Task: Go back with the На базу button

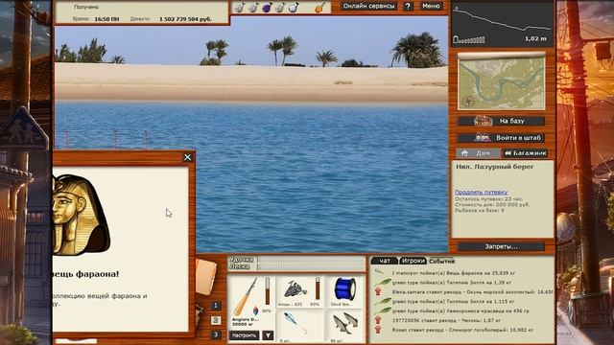Action: pos(502,121)
